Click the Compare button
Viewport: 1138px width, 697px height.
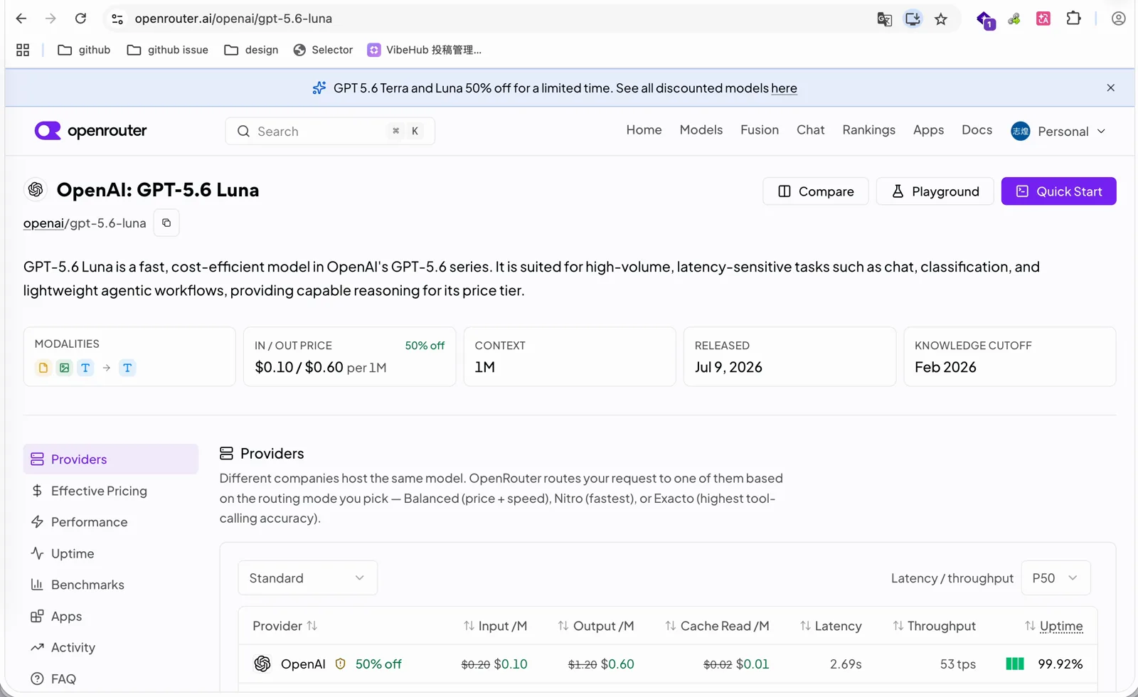coord(816,191)
